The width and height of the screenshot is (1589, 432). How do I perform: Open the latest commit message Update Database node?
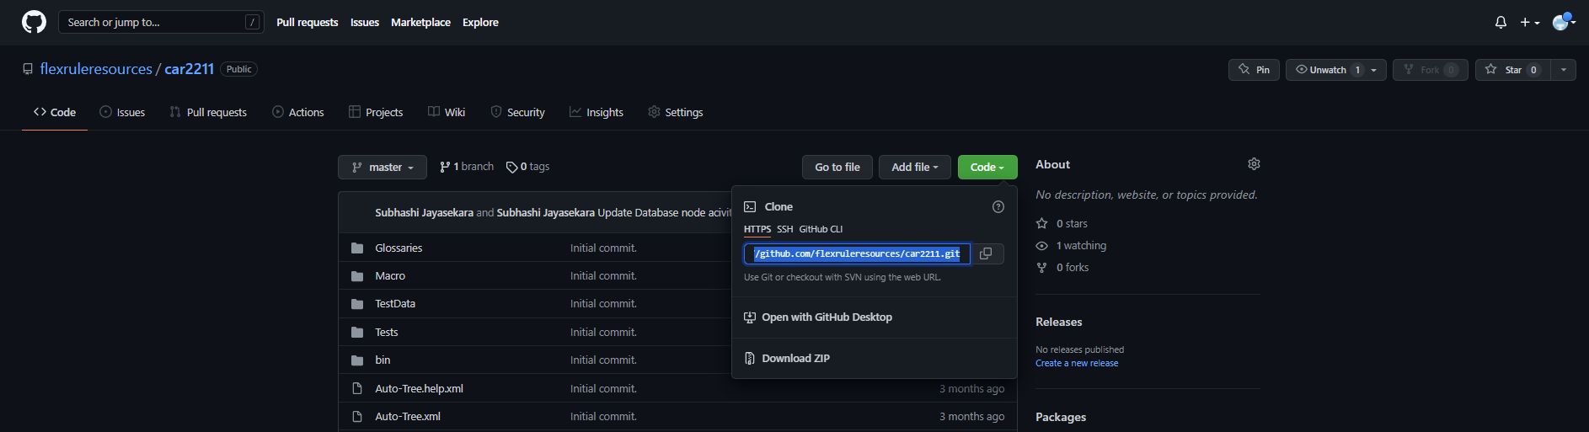[665, 213]
